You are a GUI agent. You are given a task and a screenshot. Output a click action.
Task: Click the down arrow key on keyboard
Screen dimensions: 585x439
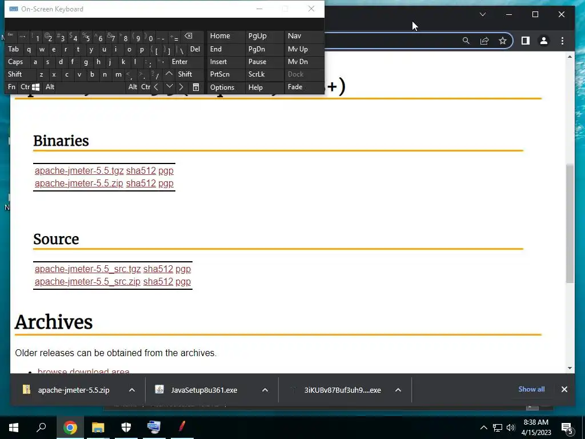(169, 86)
